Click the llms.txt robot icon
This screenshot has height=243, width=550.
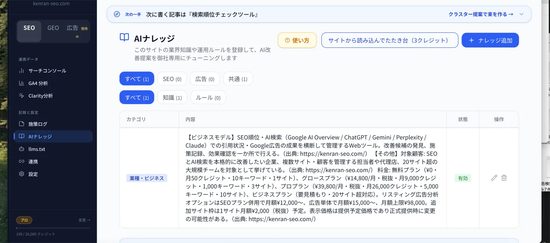[x=22, y=149]
